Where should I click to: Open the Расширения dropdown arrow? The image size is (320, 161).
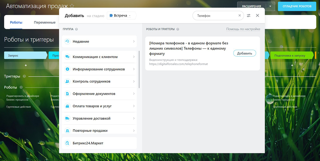(x=270, y=6)
